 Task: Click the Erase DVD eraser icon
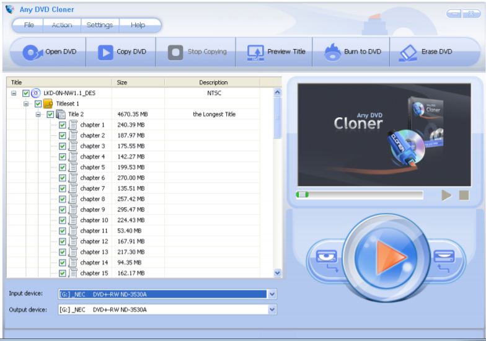pyautogui.click(x=408, y=53)
